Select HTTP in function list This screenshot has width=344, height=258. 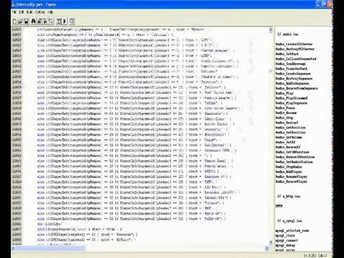click(279, 206)
